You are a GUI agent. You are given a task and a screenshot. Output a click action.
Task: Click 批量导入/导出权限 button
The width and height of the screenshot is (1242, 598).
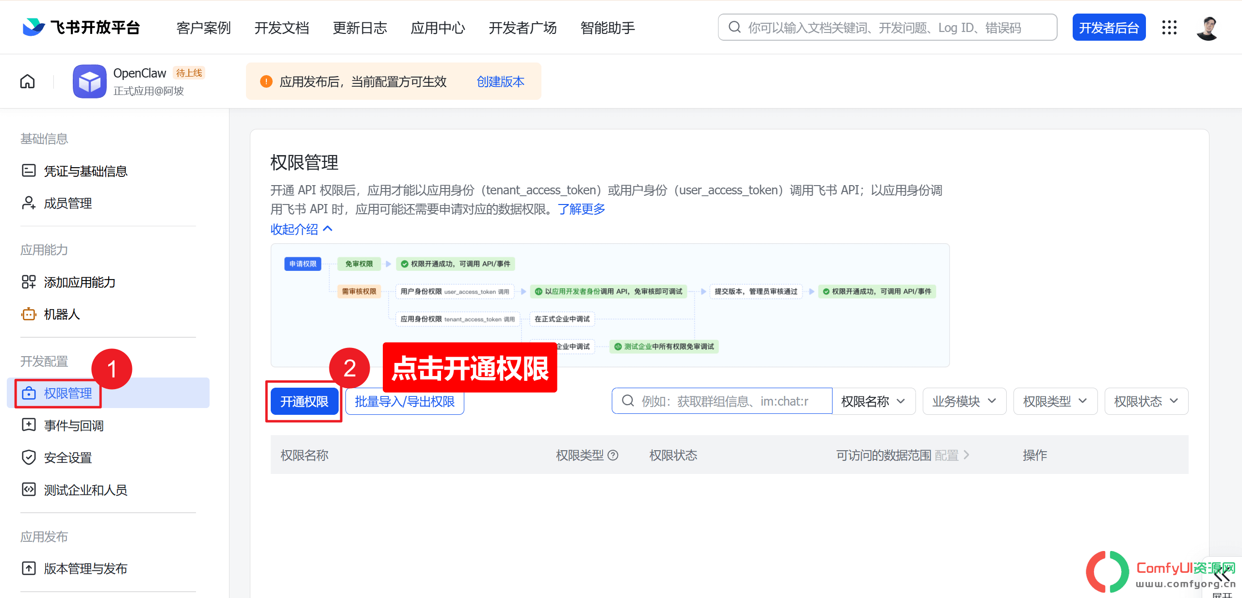point(405,401)
